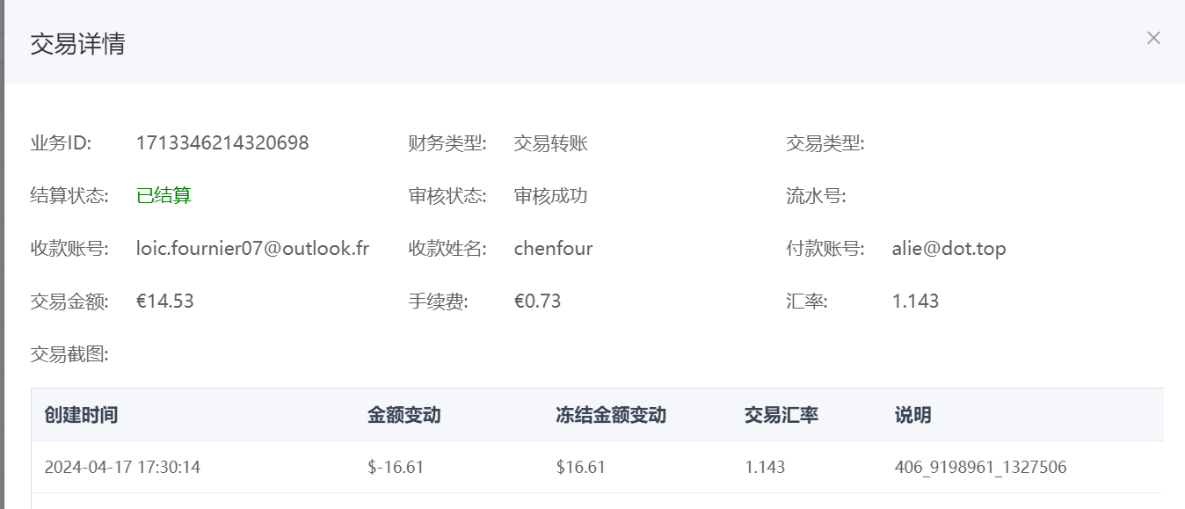Click the 创建时间 column header
The height and width of the screenshot is (509, 1185).
[x=81, y=415]
